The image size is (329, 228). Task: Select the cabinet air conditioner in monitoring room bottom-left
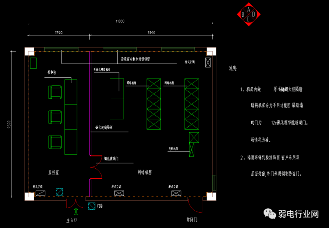[x=40, y=192]
